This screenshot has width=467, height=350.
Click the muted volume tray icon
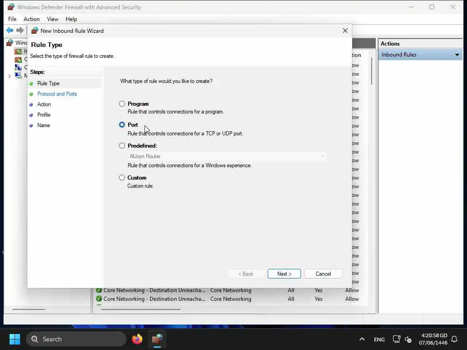408,339
